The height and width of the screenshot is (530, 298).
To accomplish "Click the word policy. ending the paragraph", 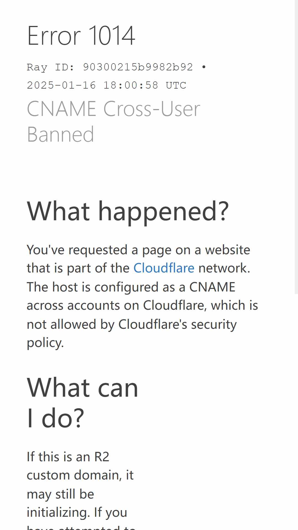I will [x=45, y=343].
